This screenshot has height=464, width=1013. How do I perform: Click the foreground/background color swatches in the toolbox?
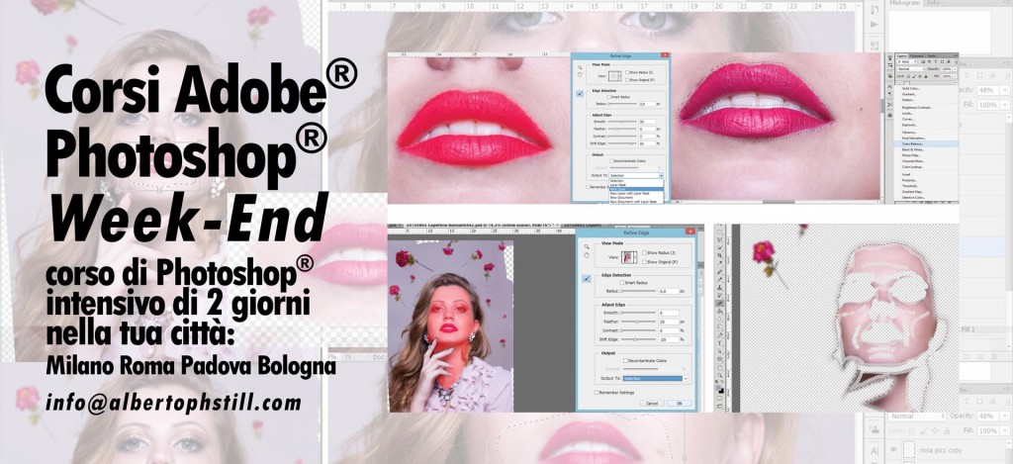pos(720,388)
